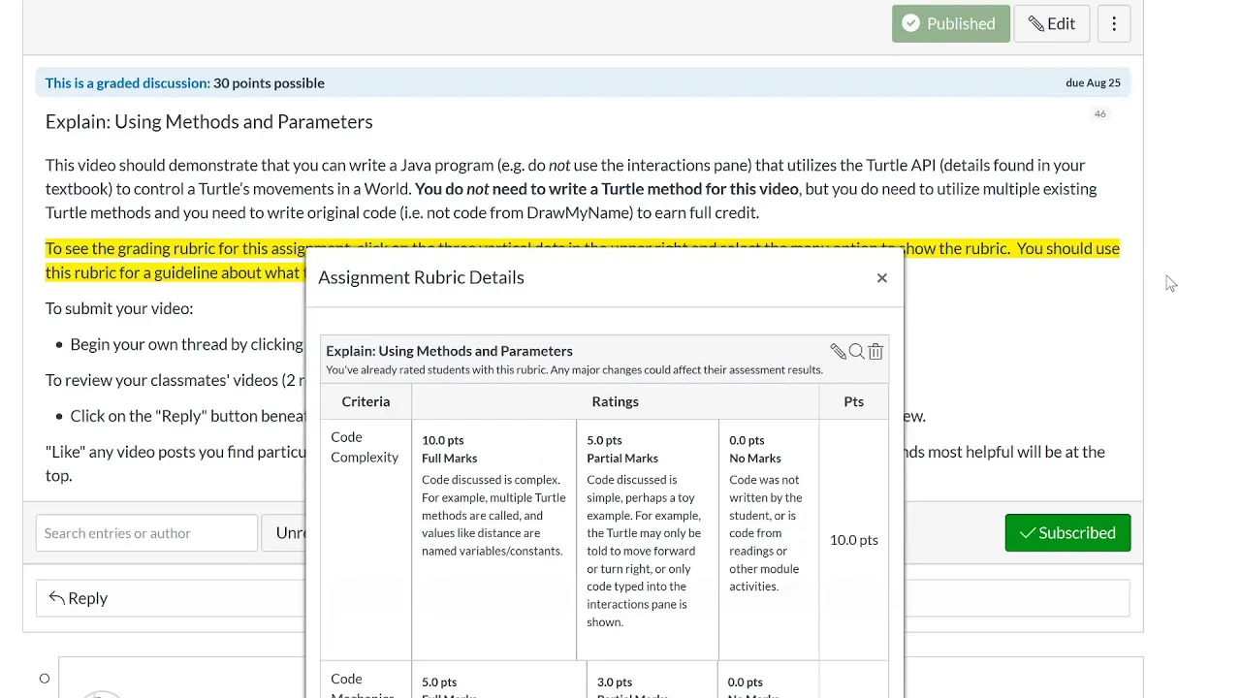
Task: Click the 10.0 pts Full Marks rating cell
Action: click(493, 540)
